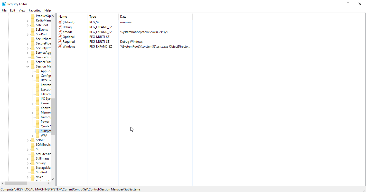Click tree pane vertical scrollbar down arrow
366x192 pixels.
(53, 179)
